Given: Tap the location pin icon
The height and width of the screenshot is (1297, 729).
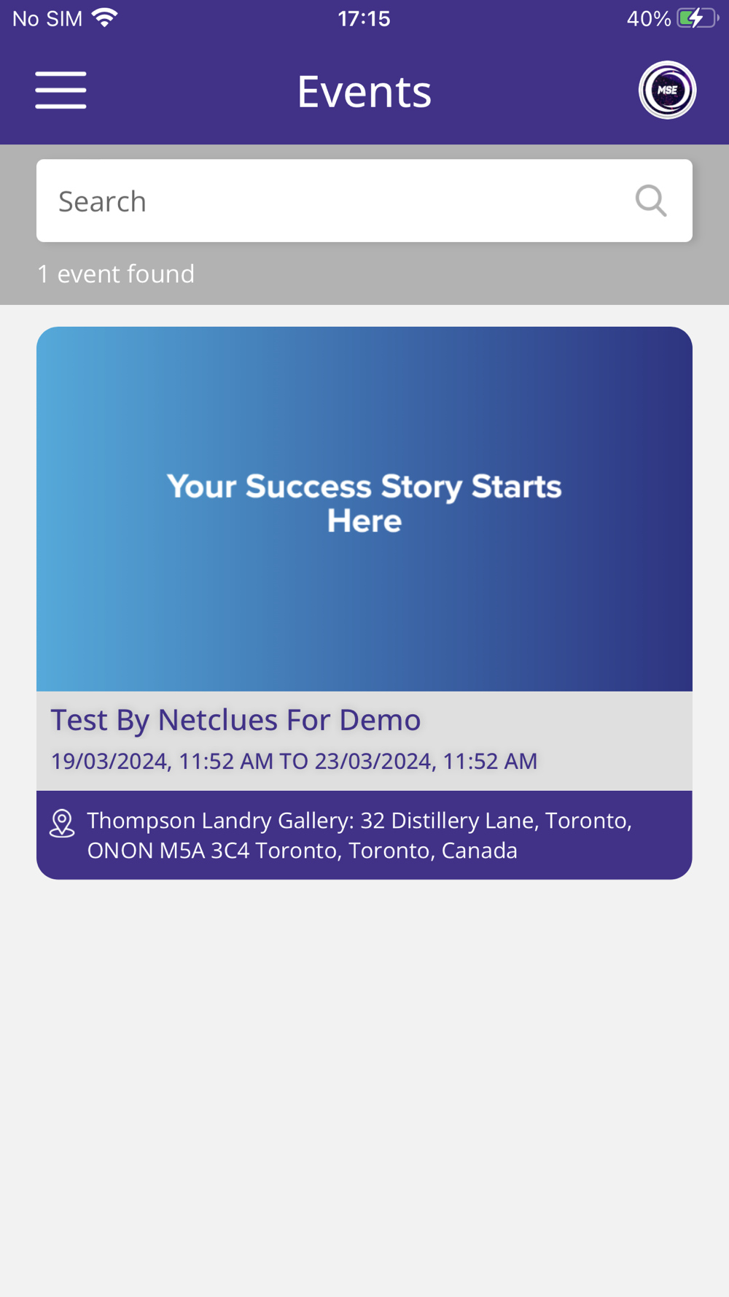Looking at the screenshot, I should (62, 824).
